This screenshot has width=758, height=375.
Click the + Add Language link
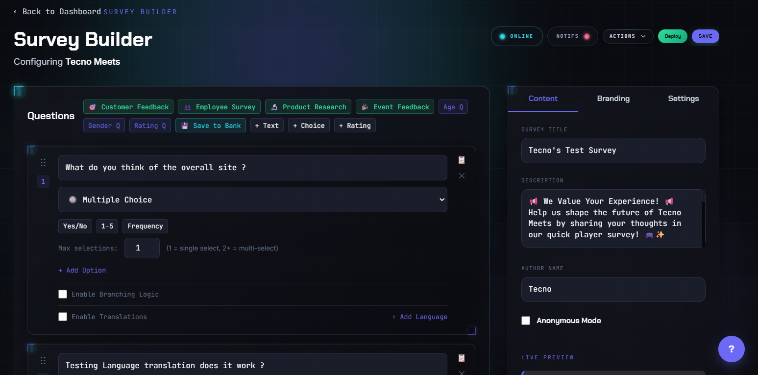point(419,317)
